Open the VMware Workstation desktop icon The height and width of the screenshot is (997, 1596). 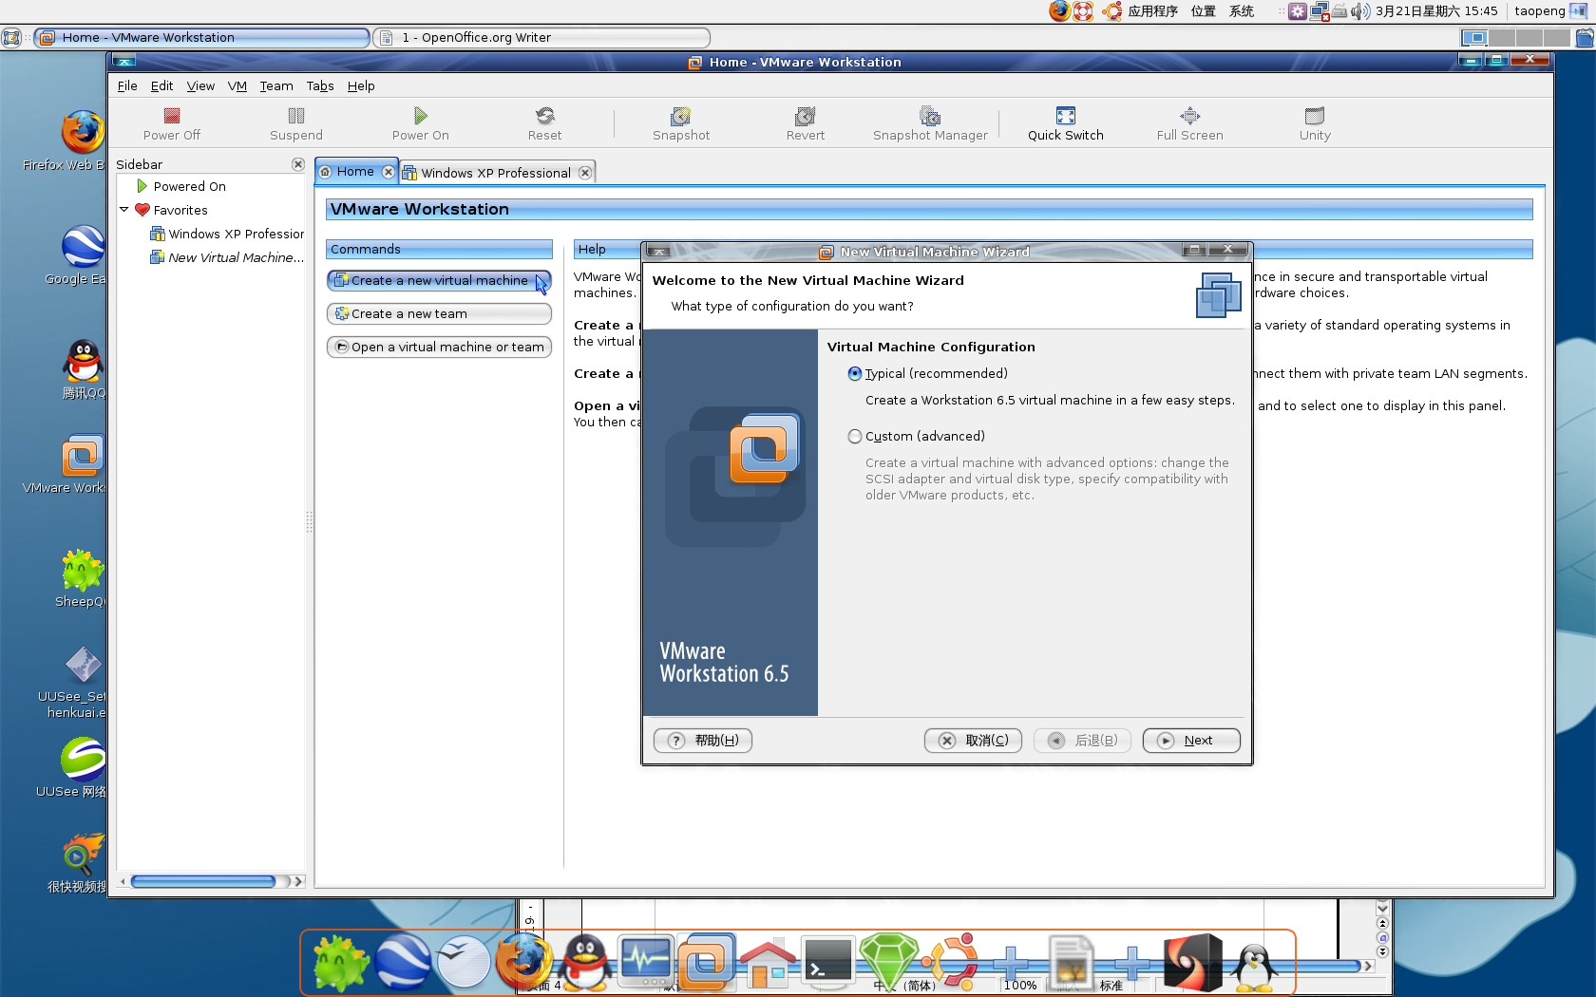point(83,457)
